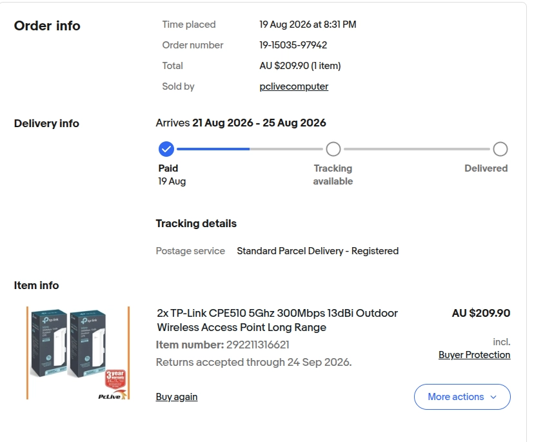Click the AU $209.90 (1 item) total

(x=300, y=66)
